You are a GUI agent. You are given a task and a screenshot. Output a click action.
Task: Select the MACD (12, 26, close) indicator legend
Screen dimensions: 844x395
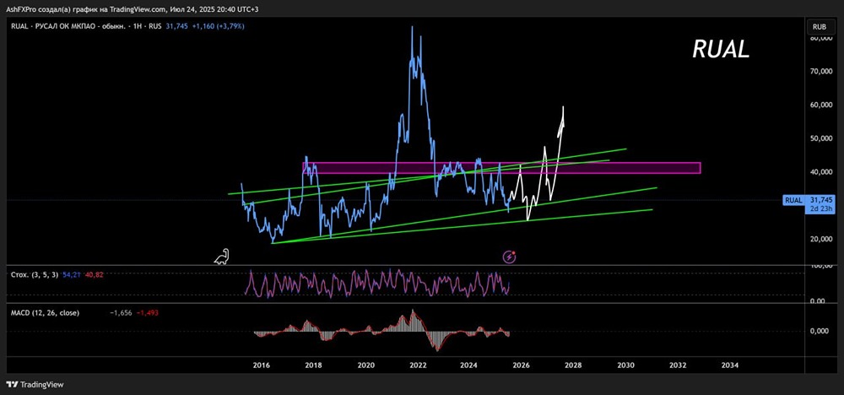click(x=46, y=312)
